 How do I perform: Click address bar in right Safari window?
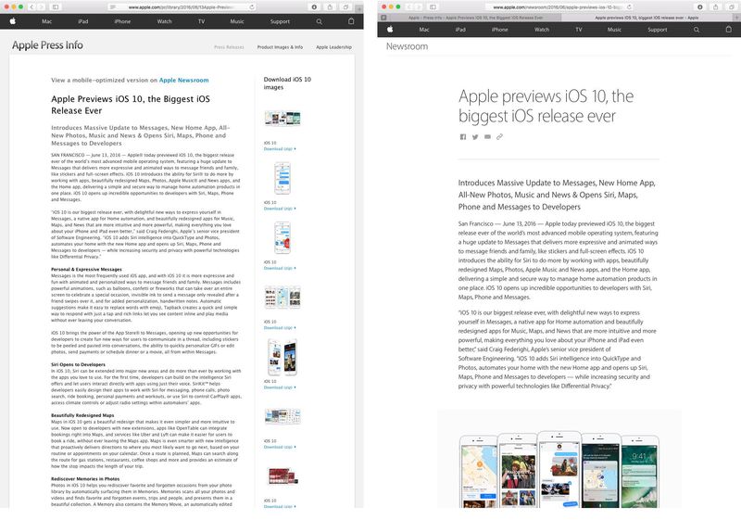[x=559, y=7]
